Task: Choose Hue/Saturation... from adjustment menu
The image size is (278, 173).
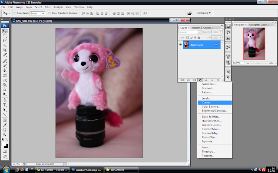Action: tap(215, 121)
